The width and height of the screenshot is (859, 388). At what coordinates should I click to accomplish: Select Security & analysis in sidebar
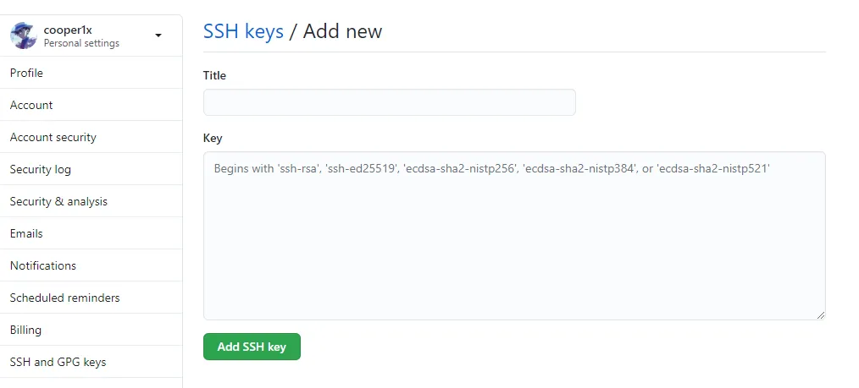pos(58,201)
